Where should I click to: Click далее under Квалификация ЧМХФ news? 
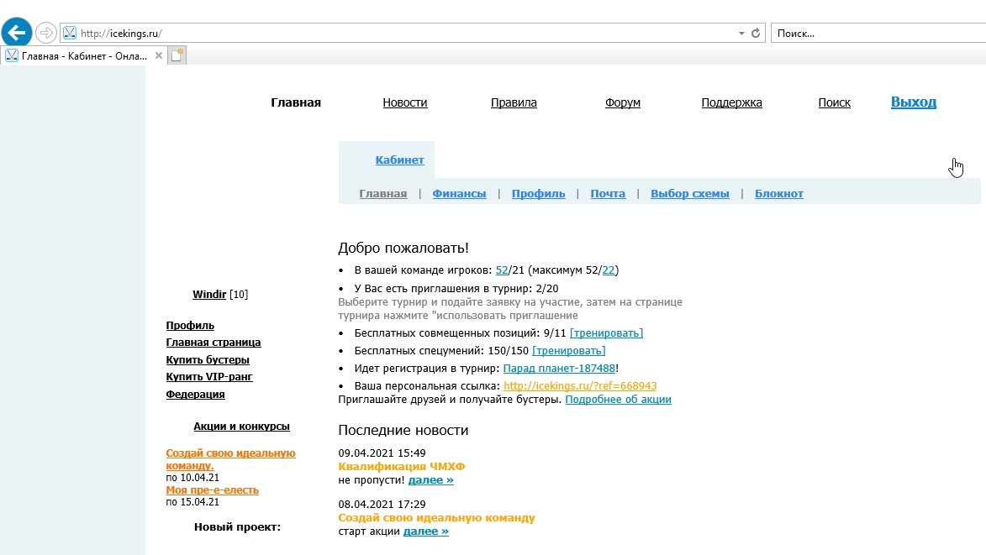(x=431, y=480)
